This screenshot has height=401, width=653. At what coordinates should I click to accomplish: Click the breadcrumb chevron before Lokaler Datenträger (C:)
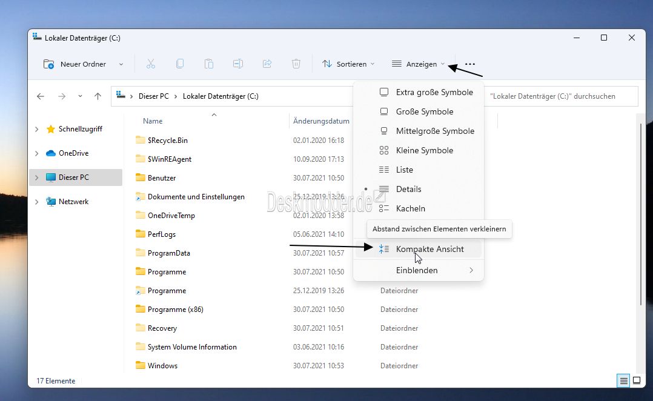click(175, 96)
